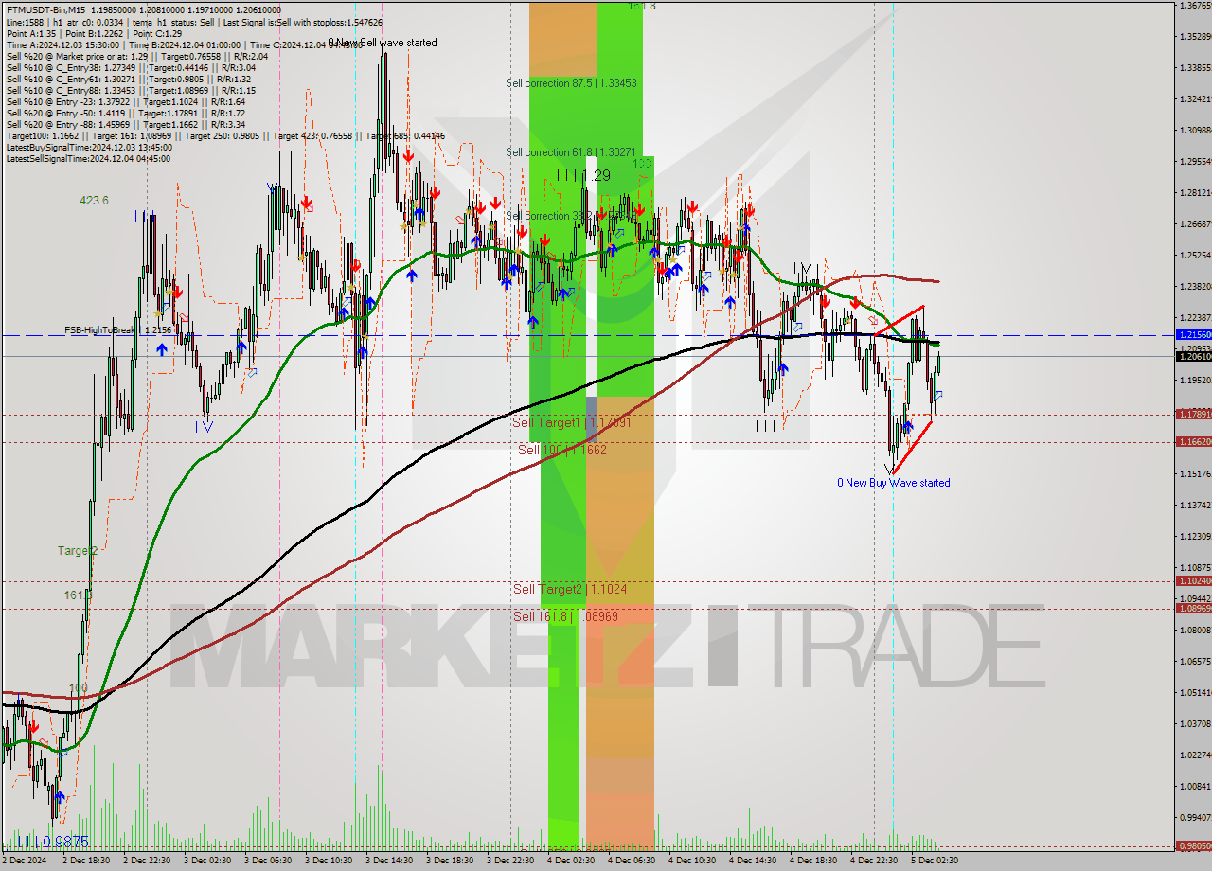Click the 'Sell %20 @ Entry -88: 1.45969' line

click(125, 124)
